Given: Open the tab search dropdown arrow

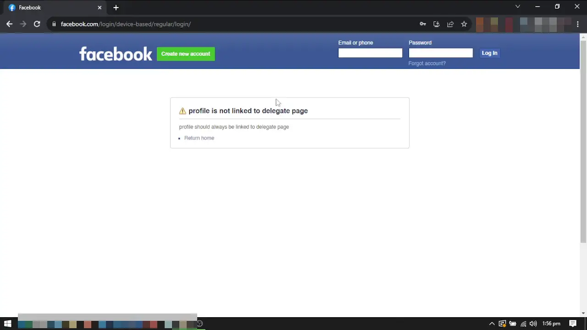Looking at the screenshot, I should [x=518, y=6].
